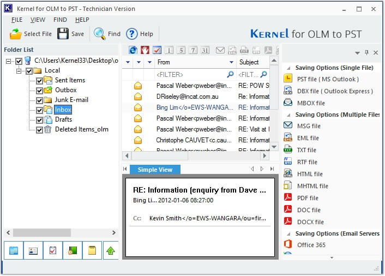Screen dimensions: 385x276
Task: Click the EML export toolbar icon
Action: (232, 50)
